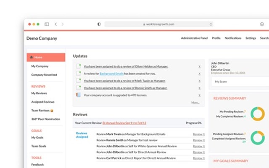Click Review It for Carl Patrick

pyautogui.click(x=199, y=158)
